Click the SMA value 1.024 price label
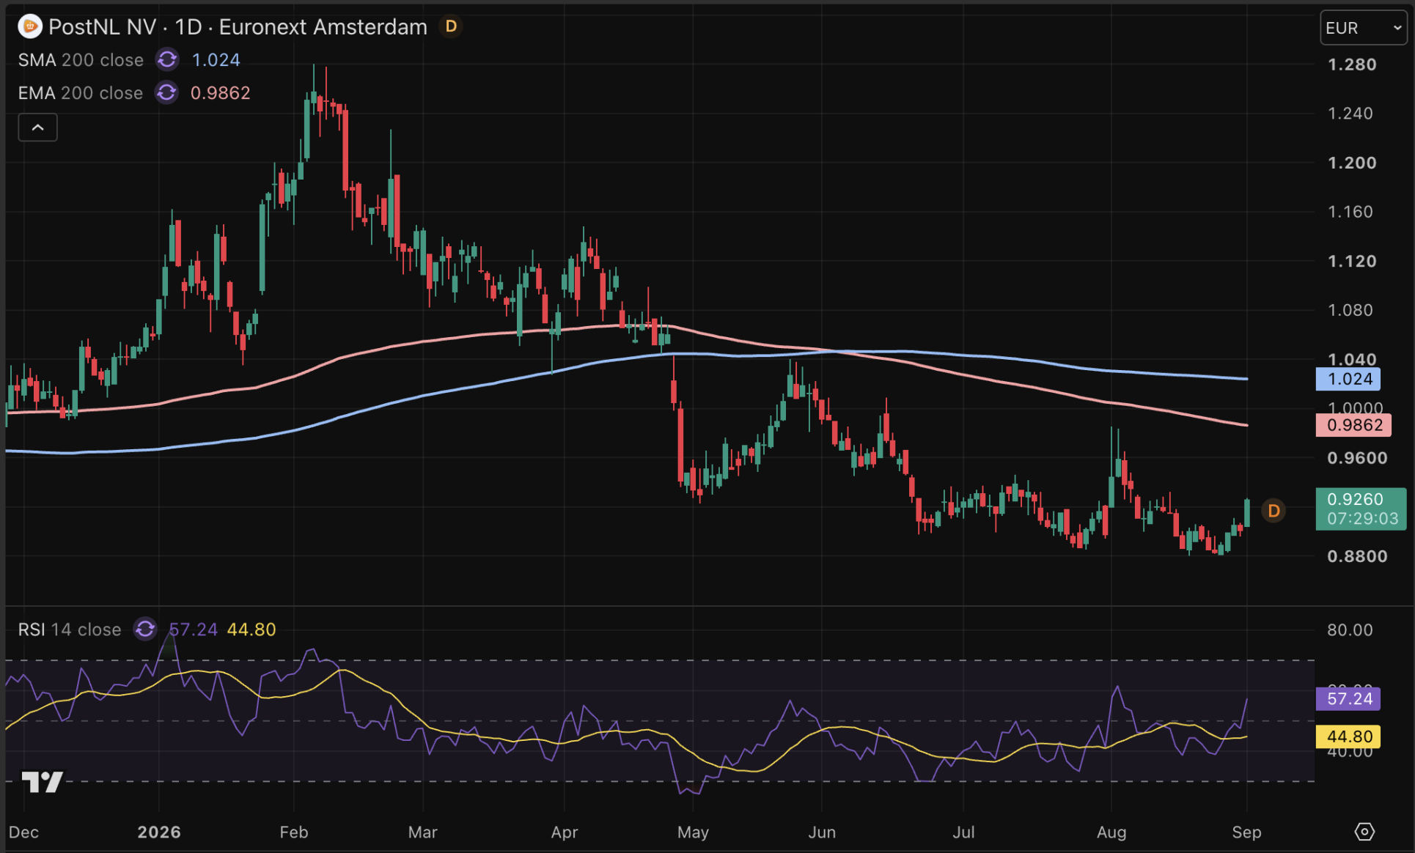This screenshot has width=1415, height=853. pos(1349,379)
